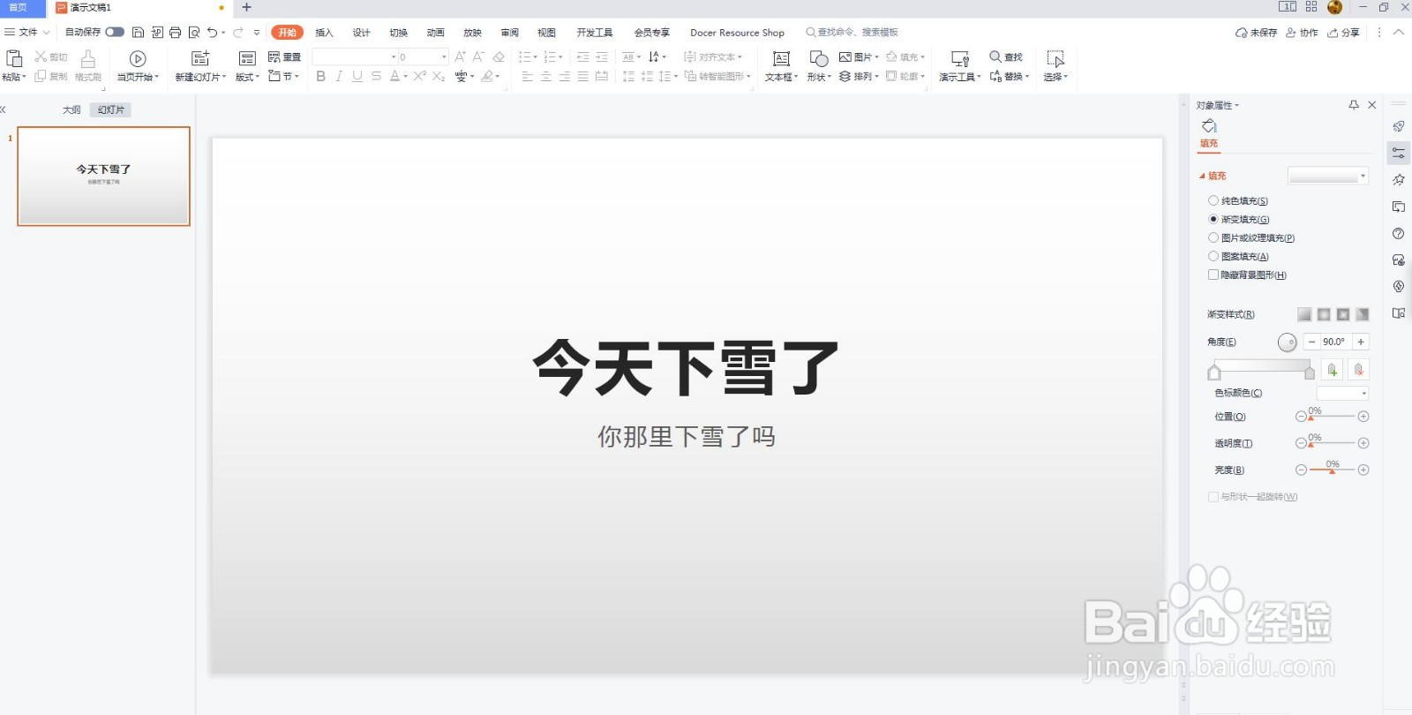
Task: Open the Insert ribbon tab
Action: [x=324, y=33]
